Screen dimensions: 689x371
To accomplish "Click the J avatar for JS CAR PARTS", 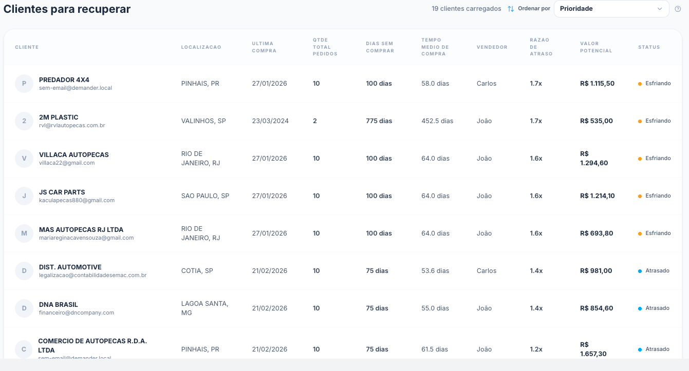I will 24,196.
